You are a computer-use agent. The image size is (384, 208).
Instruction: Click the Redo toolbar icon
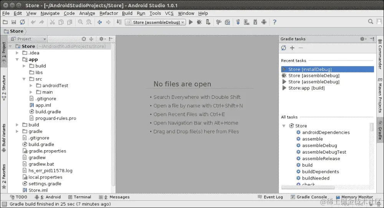click(41, 22)
